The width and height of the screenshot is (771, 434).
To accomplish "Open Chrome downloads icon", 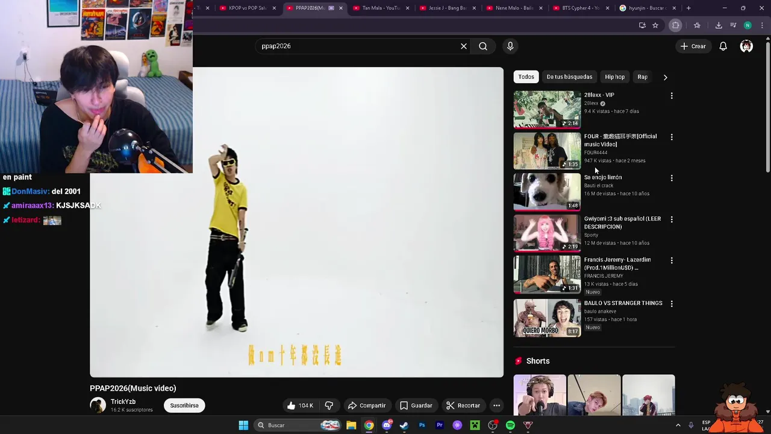I will coord(719,25).
